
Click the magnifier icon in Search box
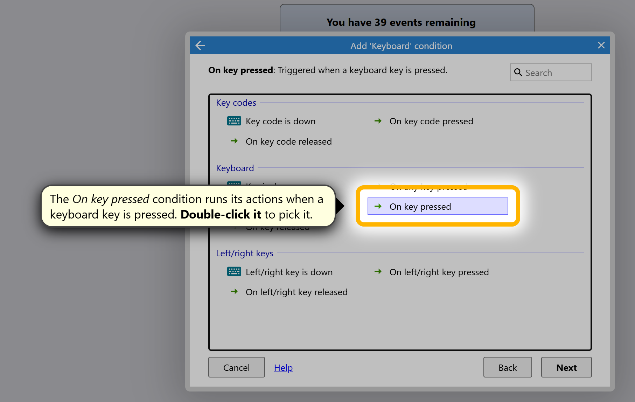click(518, 72)
